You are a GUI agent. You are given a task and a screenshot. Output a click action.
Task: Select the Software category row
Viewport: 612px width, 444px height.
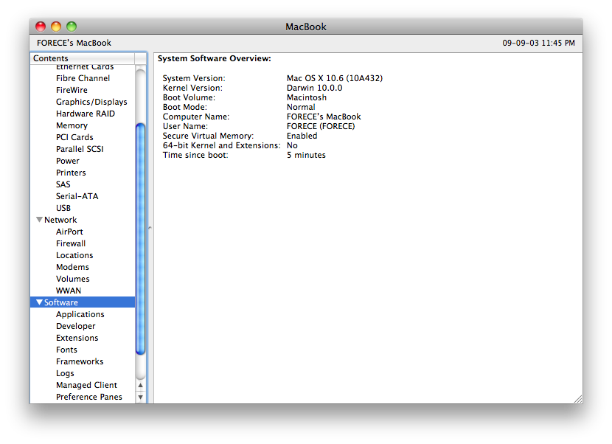(x=83, y=302)
